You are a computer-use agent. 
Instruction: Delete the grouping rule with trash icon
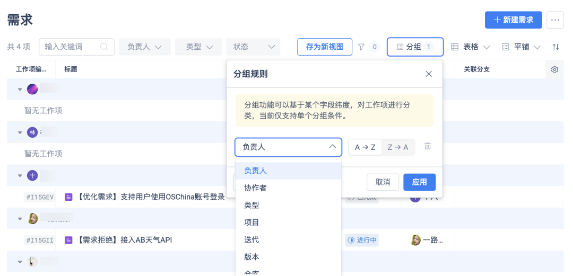point(428,146)
